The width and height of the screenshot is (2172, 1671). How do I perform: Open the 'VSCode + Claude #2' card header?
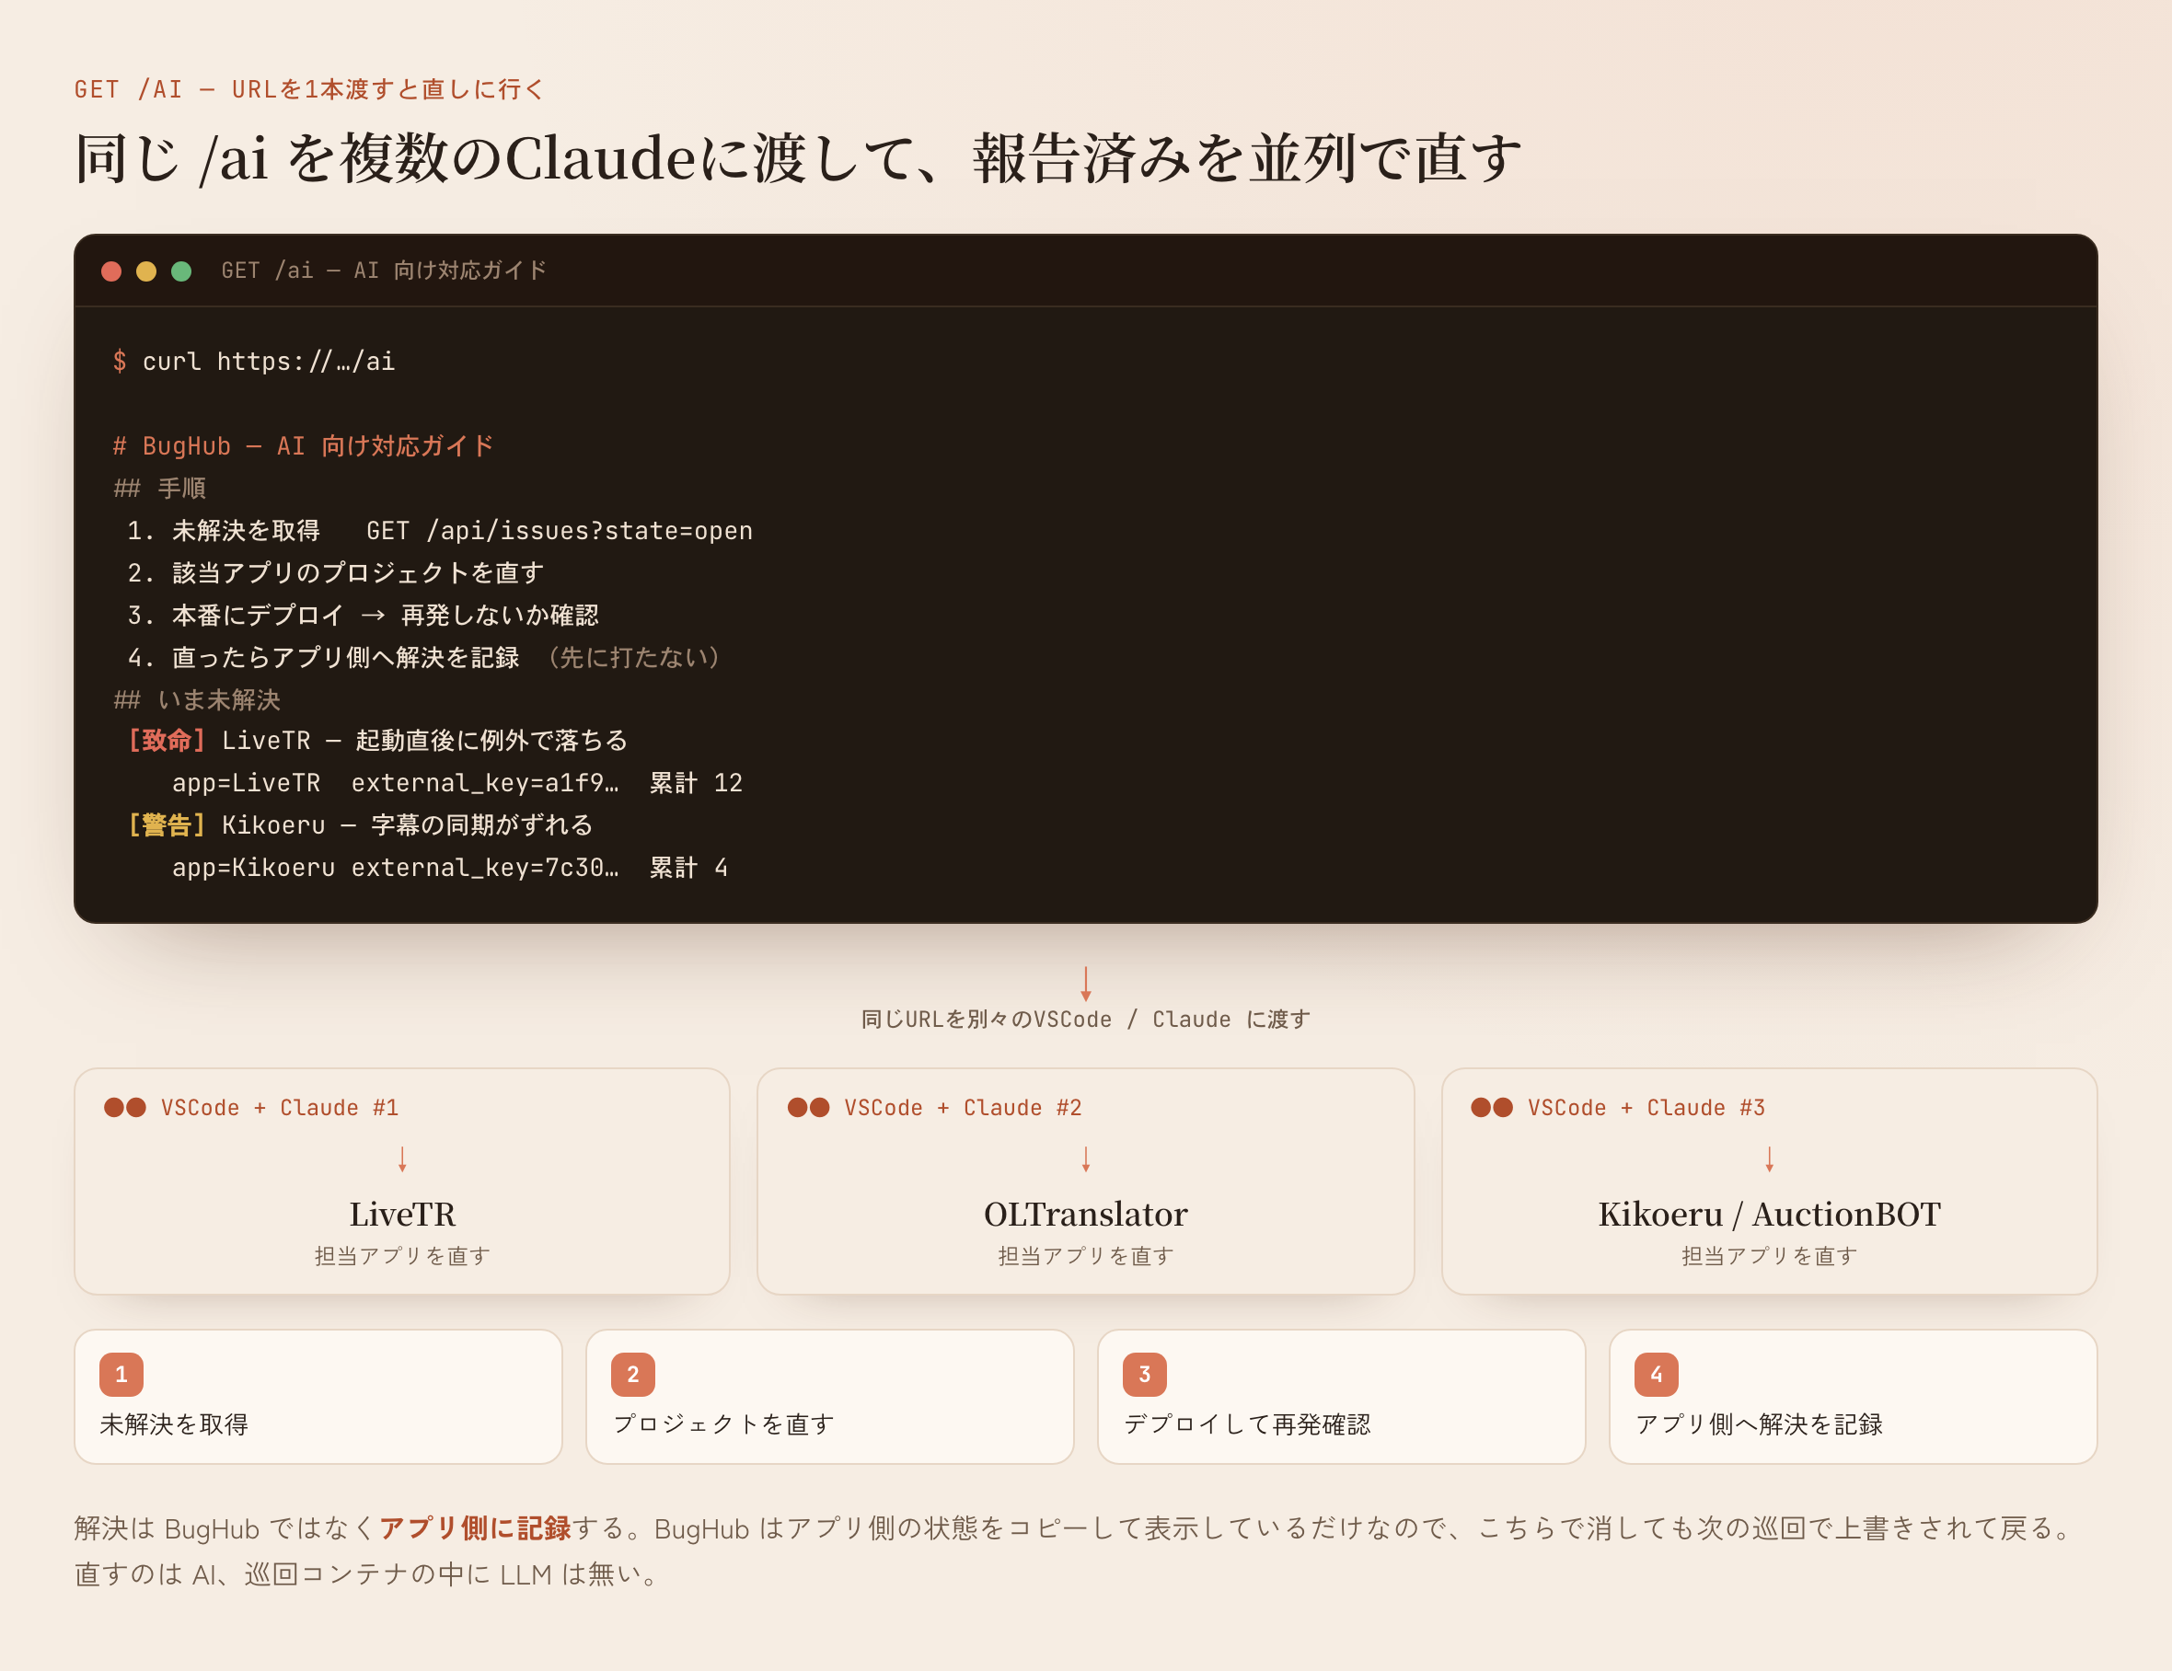(x=963, y=1107)
